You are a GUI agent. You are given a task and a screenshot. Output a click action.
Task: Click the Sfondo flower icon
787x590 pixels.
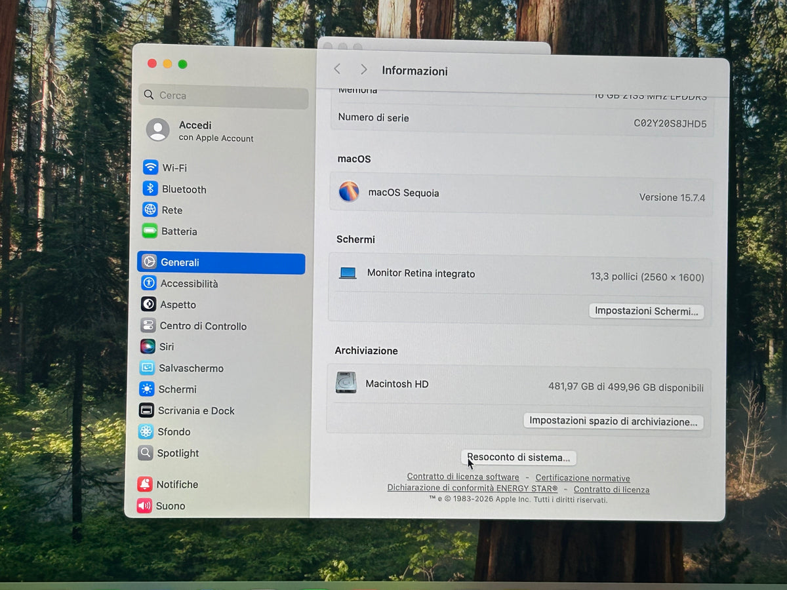point(146,431)
